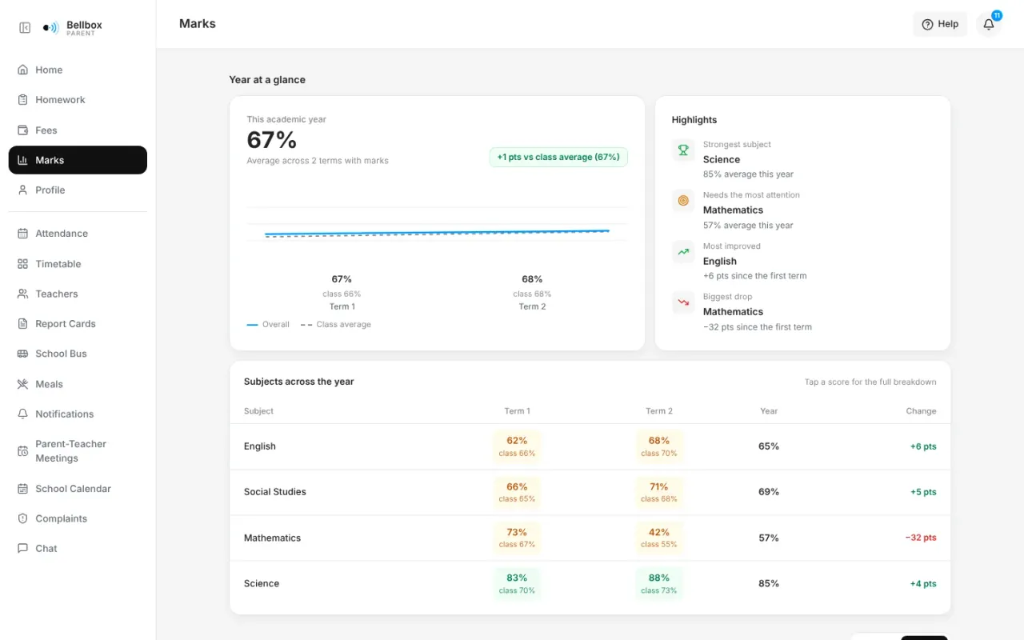Click the green upward trend icon
Image resolution: width=1024 pixels, height=640 pixels.
683,251
